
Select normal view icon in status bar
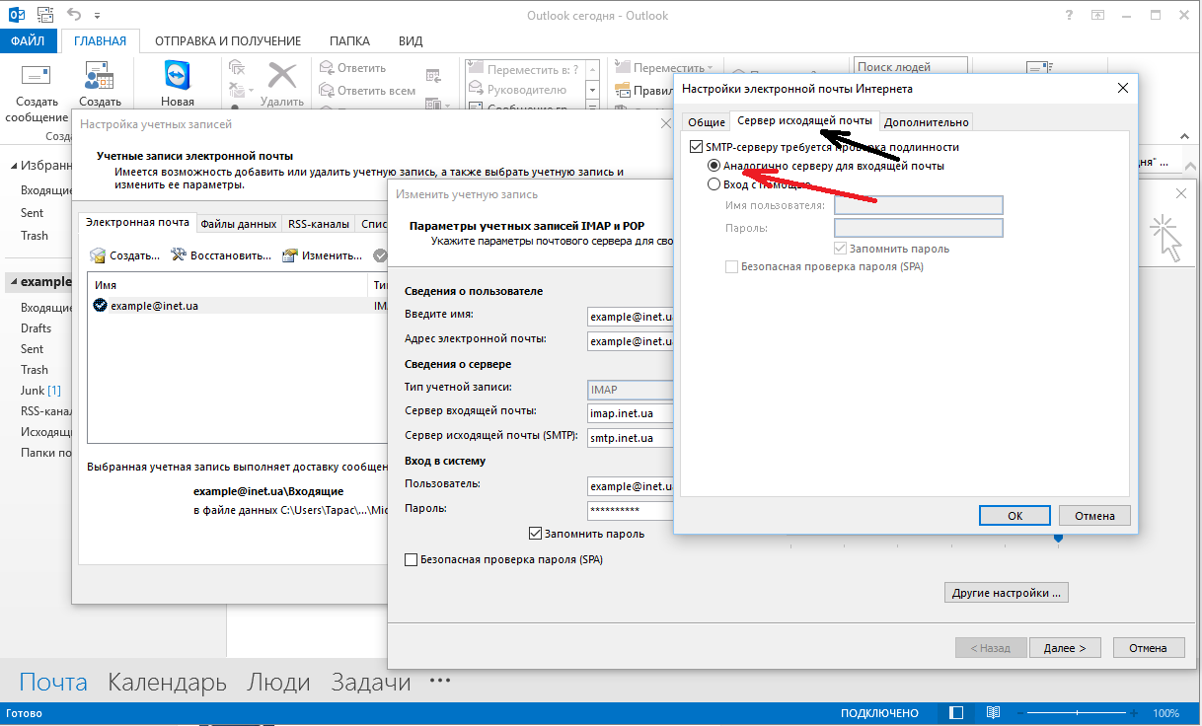955,713
